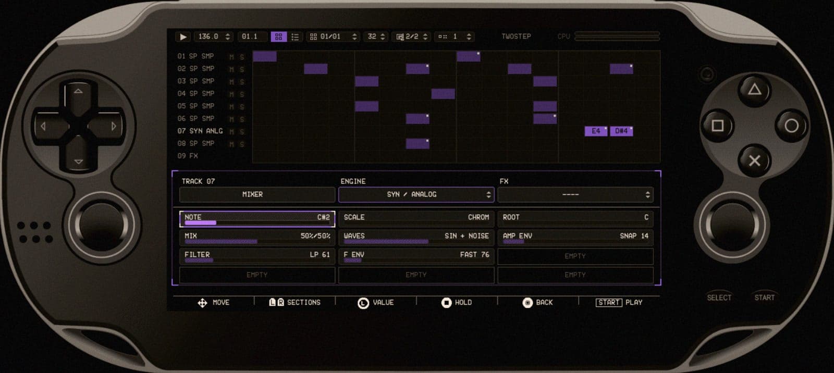834x373 pixels.
Task: Click the left analog stick
Action: click(102, 225)
